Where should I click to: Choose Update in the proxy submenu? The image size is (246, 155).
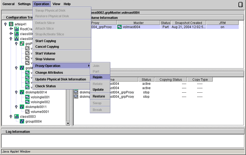[98, 90]
